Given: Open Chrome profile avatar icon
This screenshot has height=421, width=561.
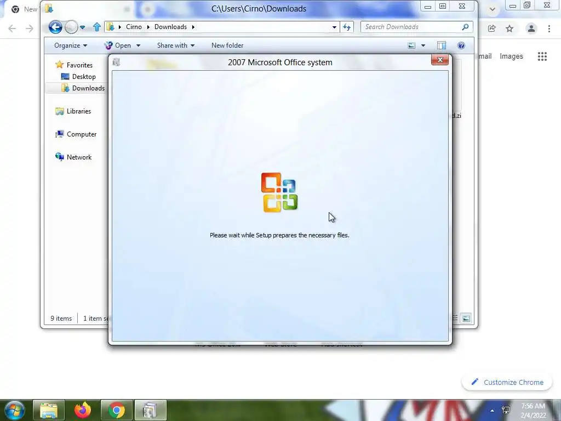Looking at the screenshot, I should coord(531,29).
